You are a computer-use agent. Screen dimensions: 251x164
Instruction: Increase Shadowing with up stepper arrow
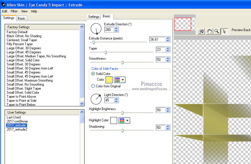pos(168,126)
